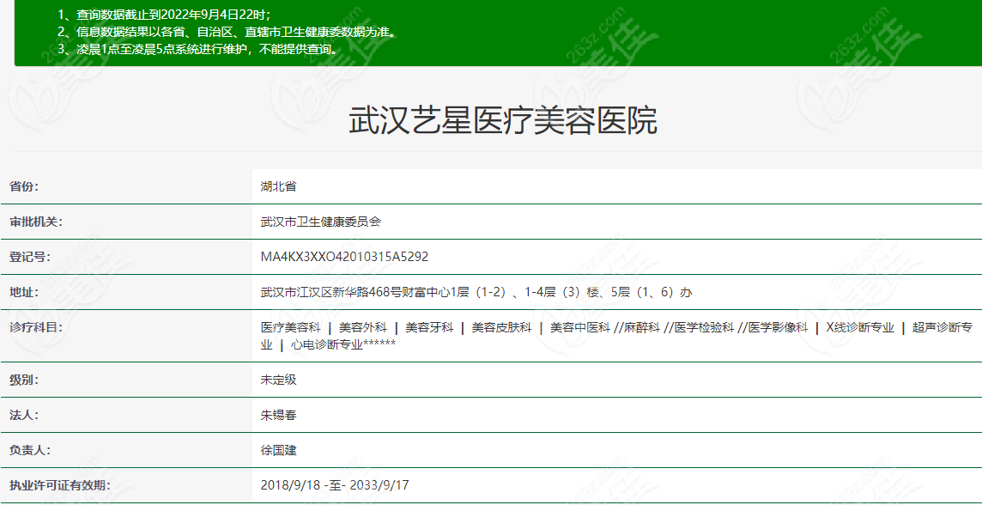Select the license validity dates 2018/9/18 -至- 2033/9/17

point(335,485)
